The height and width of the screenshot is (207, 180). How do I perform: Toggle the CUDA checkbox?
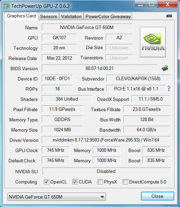point(75,182)
